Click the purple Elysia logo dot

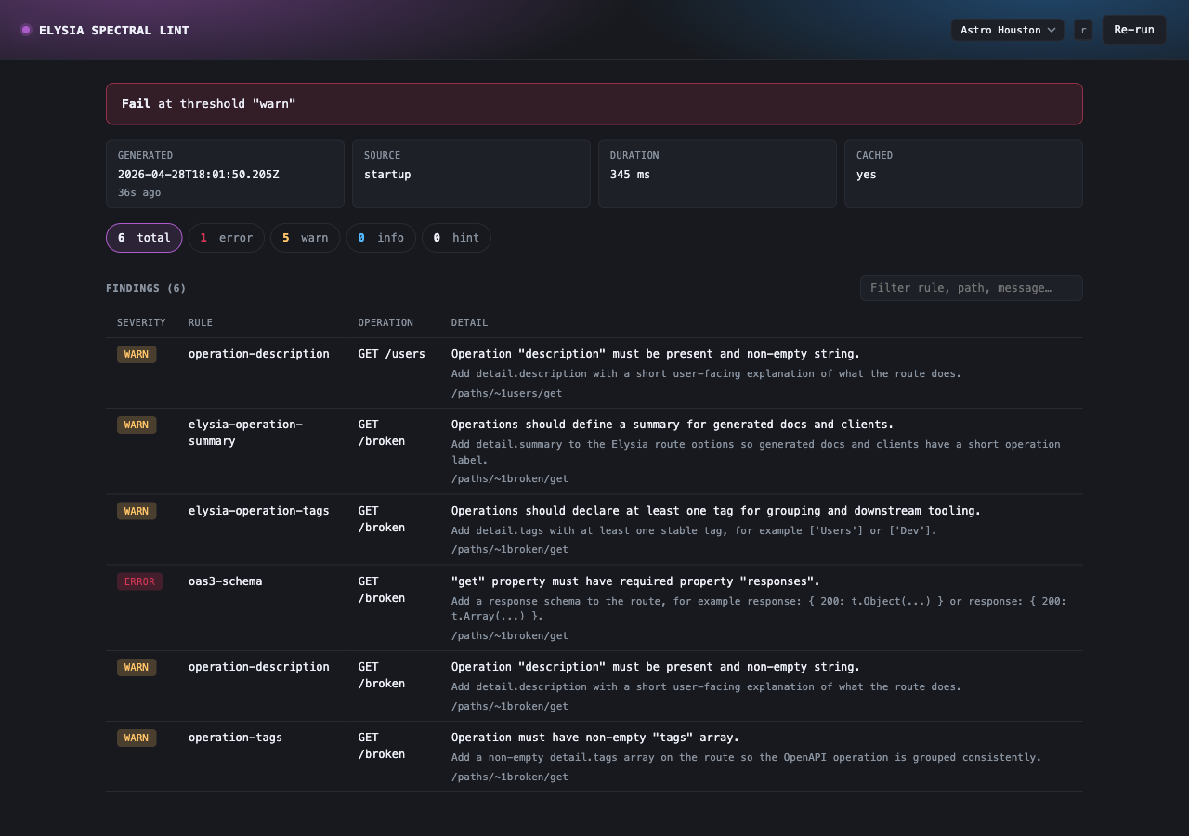point(26,30)
